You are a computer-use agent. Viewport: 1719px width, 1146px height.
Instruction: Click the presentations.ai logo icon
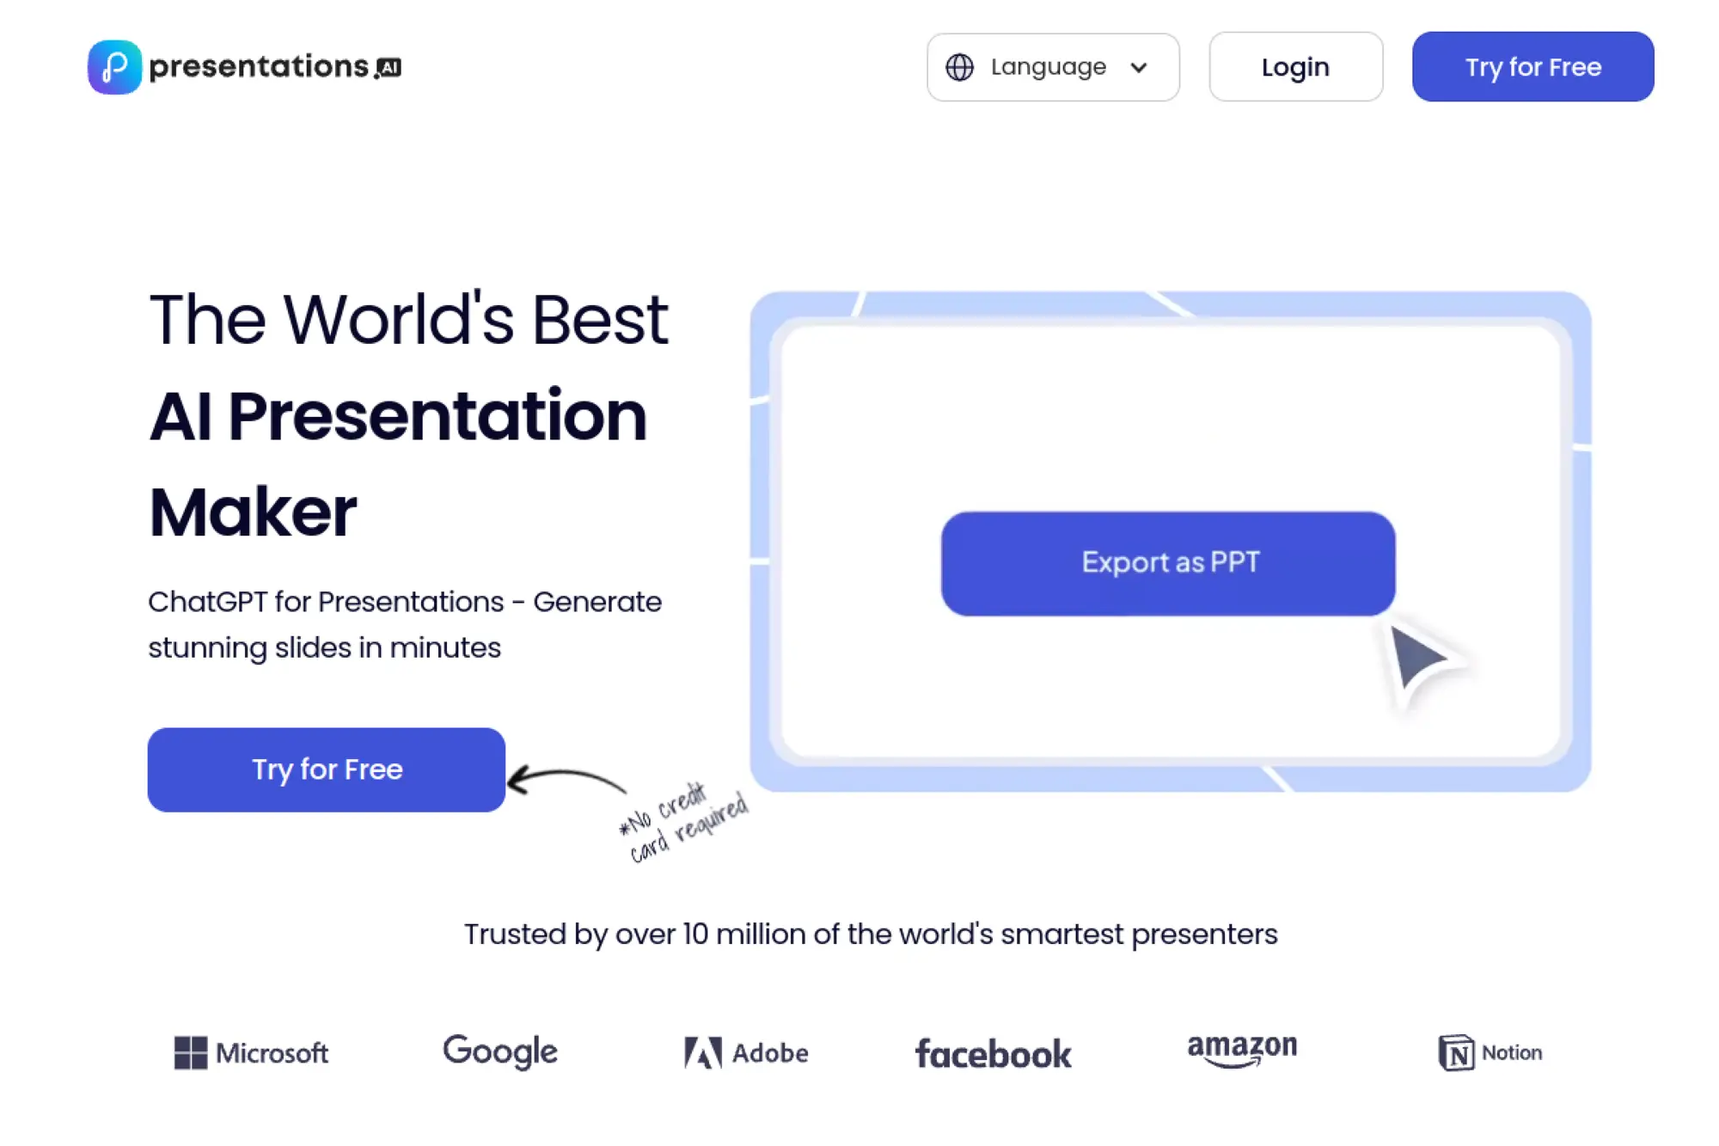113,67
